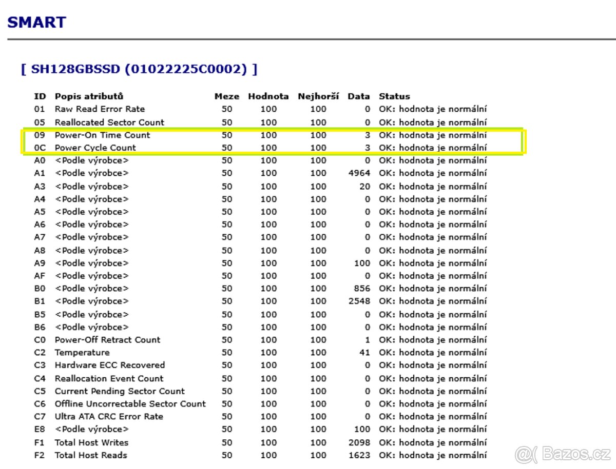
Task: Click the SMART page heading
Action: tap(36, 23)
